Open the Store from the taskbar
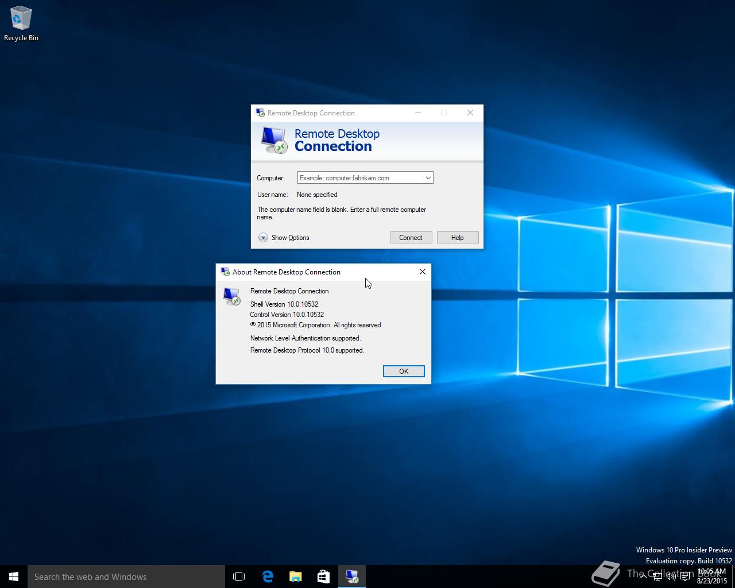 point(323,577)
